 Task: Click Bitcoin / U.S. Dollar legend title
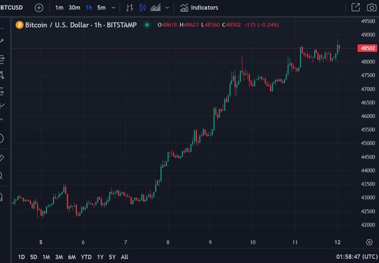point(57,25)
